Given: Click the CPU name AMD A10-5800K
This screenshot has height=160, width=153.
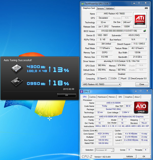Looking at the screenshot, I should 113,103.
